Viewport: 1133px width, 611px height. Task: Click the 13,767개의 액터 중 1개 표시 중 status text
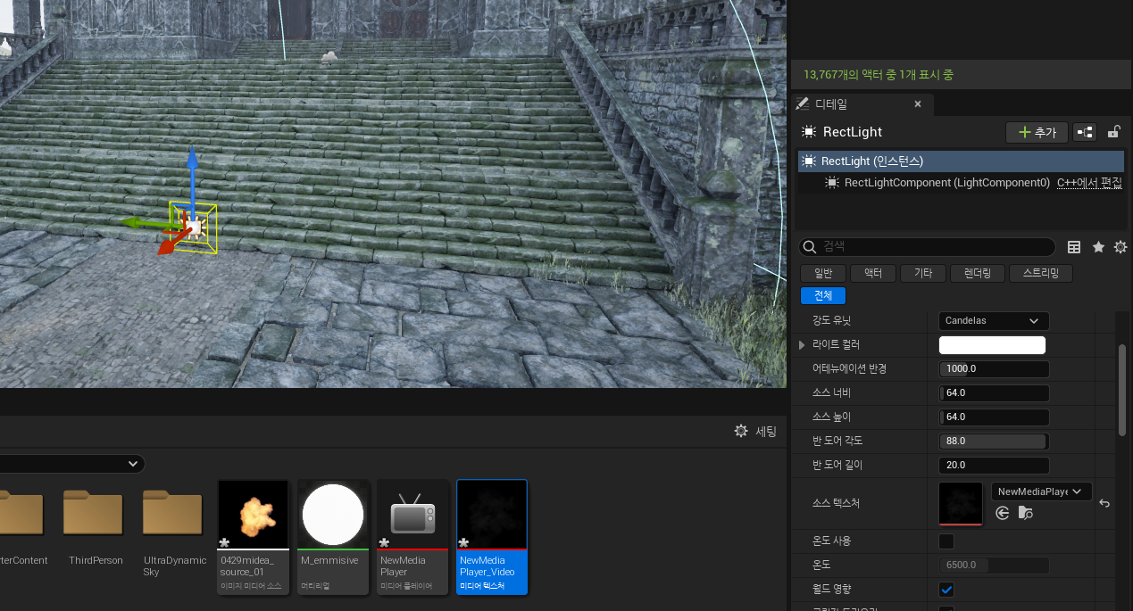pos(878,75)
